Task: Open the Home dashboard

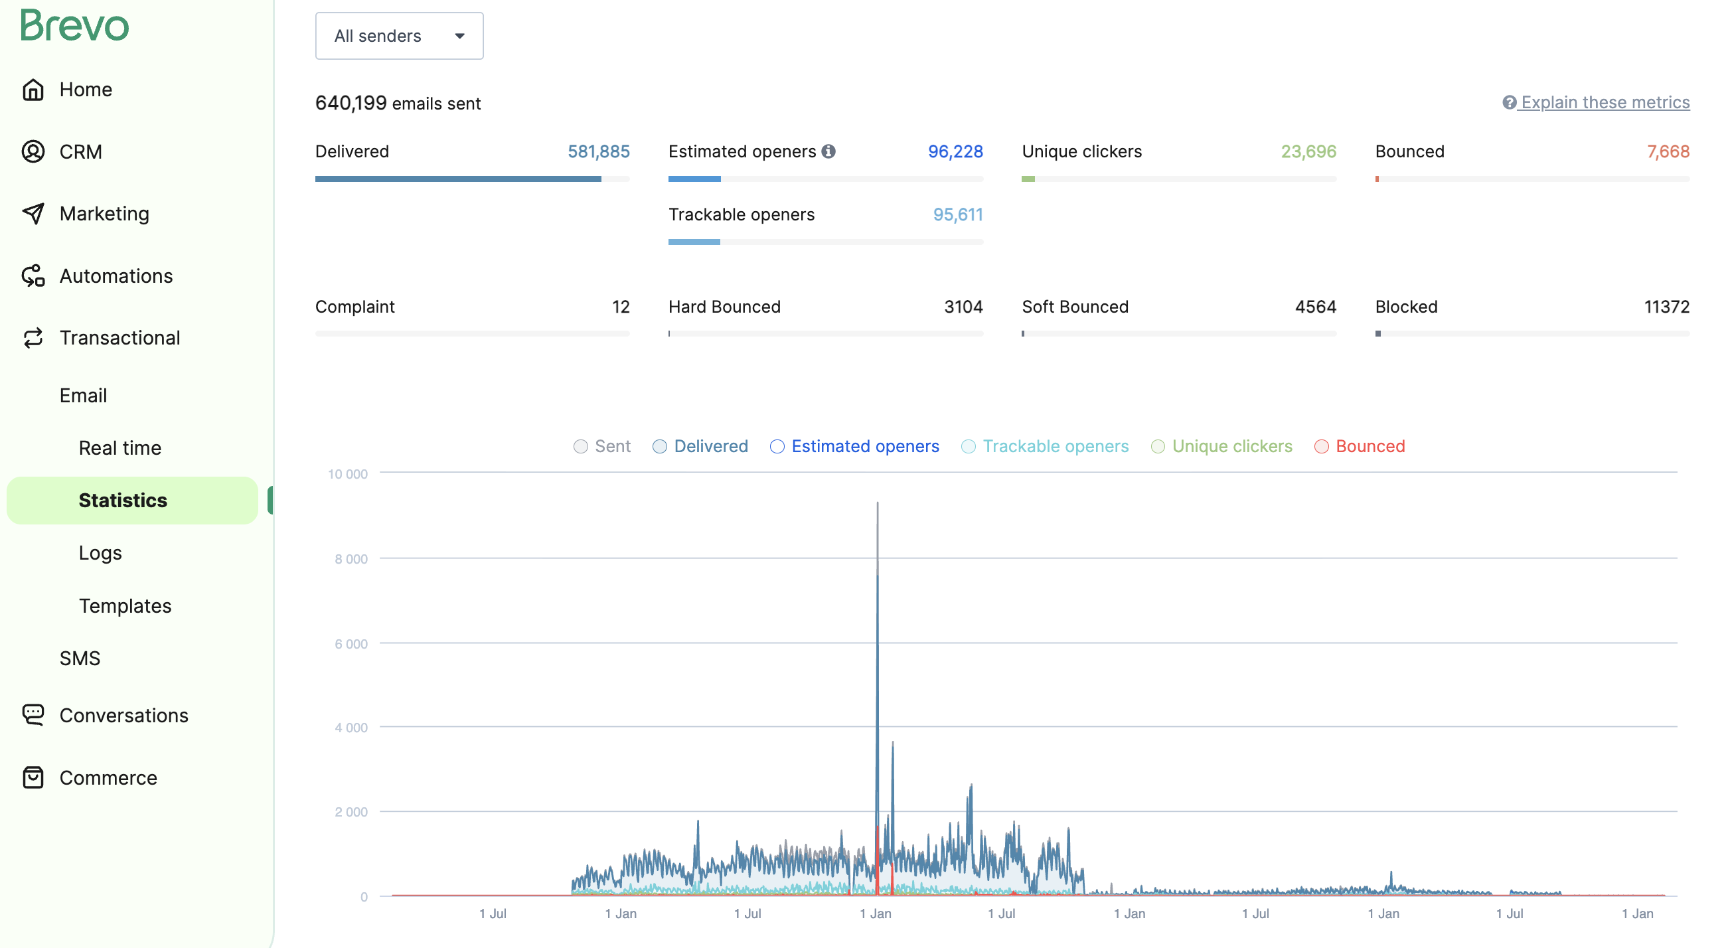Action: coord(33,89)
